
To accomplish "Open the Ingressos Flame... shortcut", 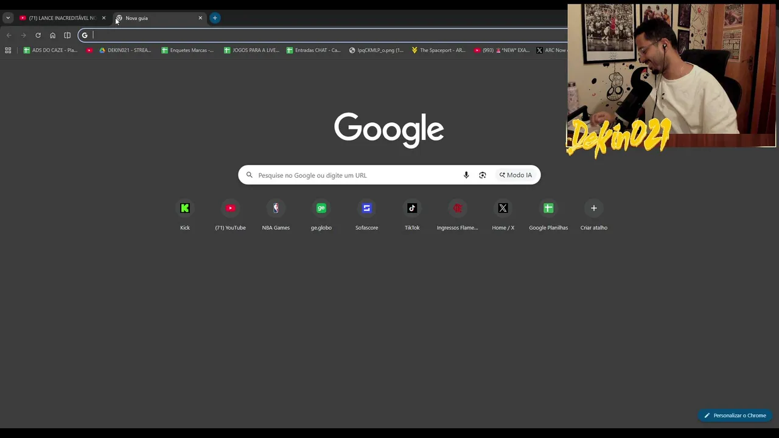I will pos(458,215).
